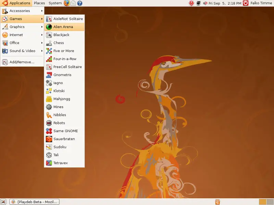Image resolution: width=274 pixels, height=205 pixels.
Task: Expand the Accessories submenu arrow
Action: (42, 11)
